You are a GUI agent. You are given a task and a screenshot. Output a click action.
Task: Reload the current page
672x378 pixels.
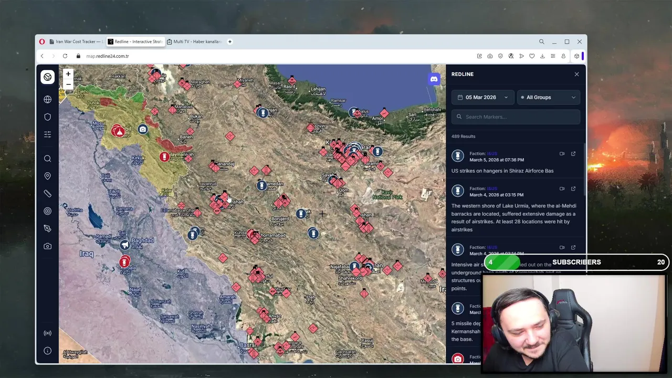[65, 56]
